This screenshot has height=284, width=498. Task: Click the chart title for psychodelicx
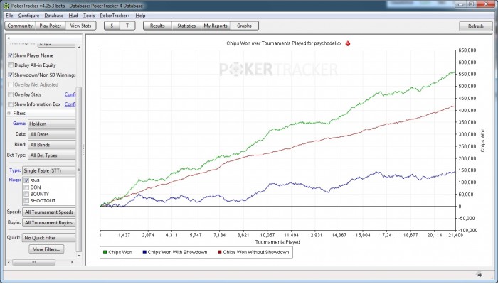pos(285,43)
